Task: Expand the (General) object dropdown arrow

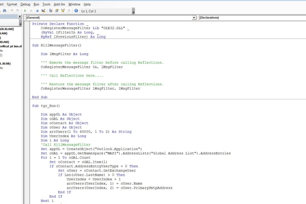Action: click(194, 18)
